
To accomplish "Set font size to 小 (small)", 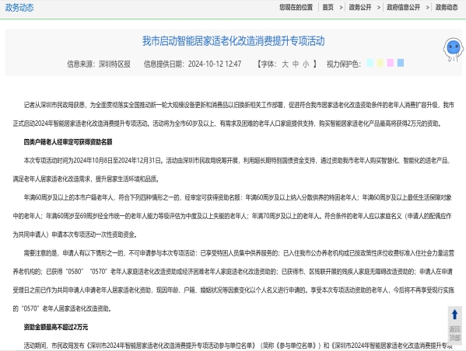I will (306, 64).
